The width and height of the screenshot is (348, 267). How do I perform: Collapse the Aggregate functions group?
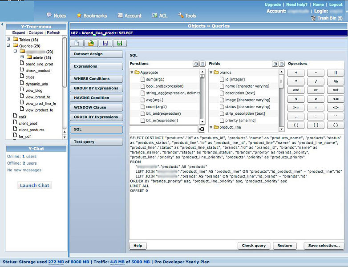click(x=132, y=73)
